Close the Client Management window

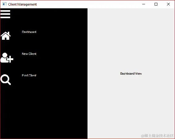(168, 4)
